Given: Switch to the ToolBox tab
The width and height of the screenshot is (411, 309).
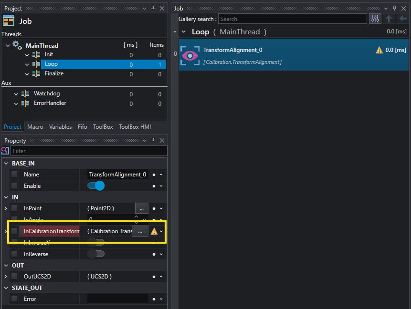Looking at the screenshot, I should (103, 127).
